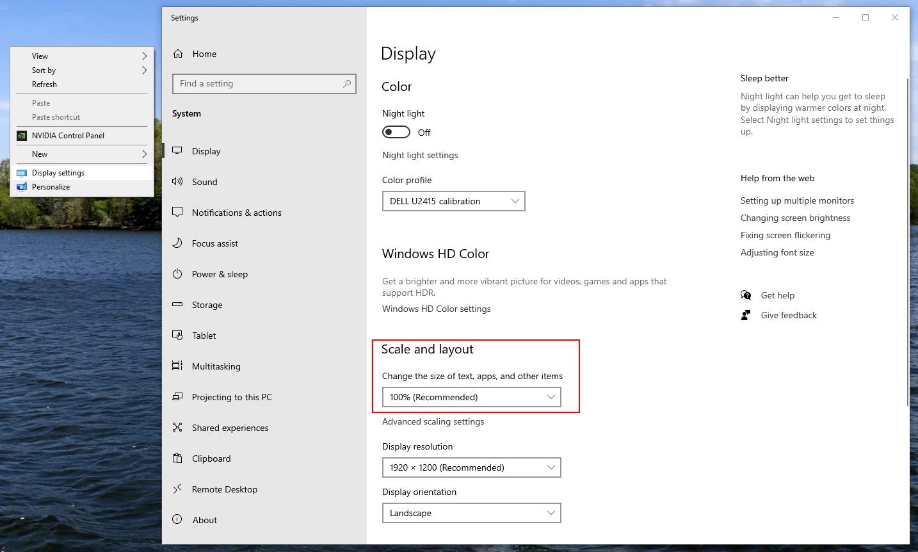918x552 pixels.
Task: Open the Display resolution dropdown
Action: (471, 467)
